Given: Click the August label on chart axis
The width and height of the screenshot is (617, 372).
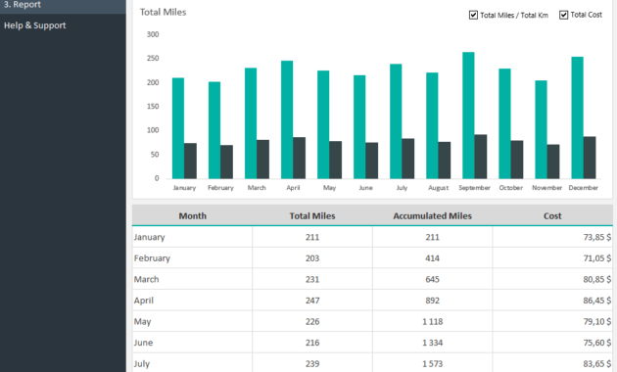Looking at the screenshot, I should tap(439, 188).
